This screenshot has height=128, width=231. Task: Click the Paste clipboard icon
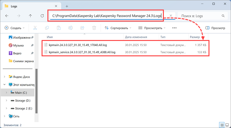[59, 28]
